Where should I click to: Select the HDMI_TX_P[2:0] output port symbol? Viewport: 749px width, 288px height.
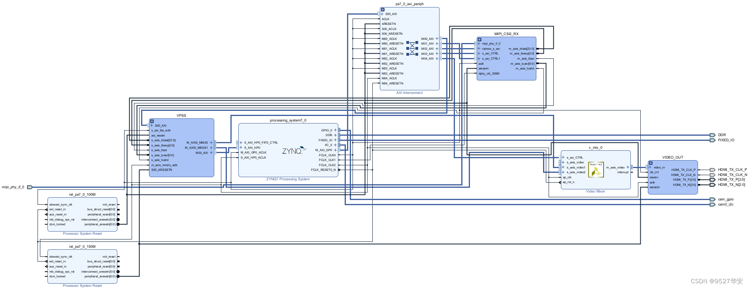(x=713, y=180)
